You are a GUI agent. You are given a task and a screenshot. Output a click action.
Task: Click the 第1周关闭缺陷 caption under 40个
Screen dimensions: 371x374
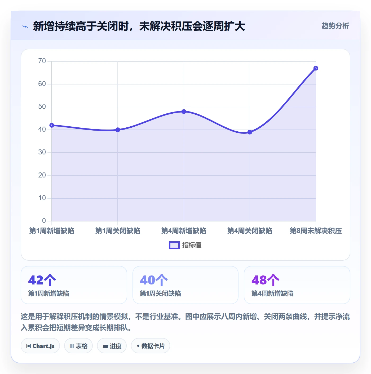coord(160,293)
